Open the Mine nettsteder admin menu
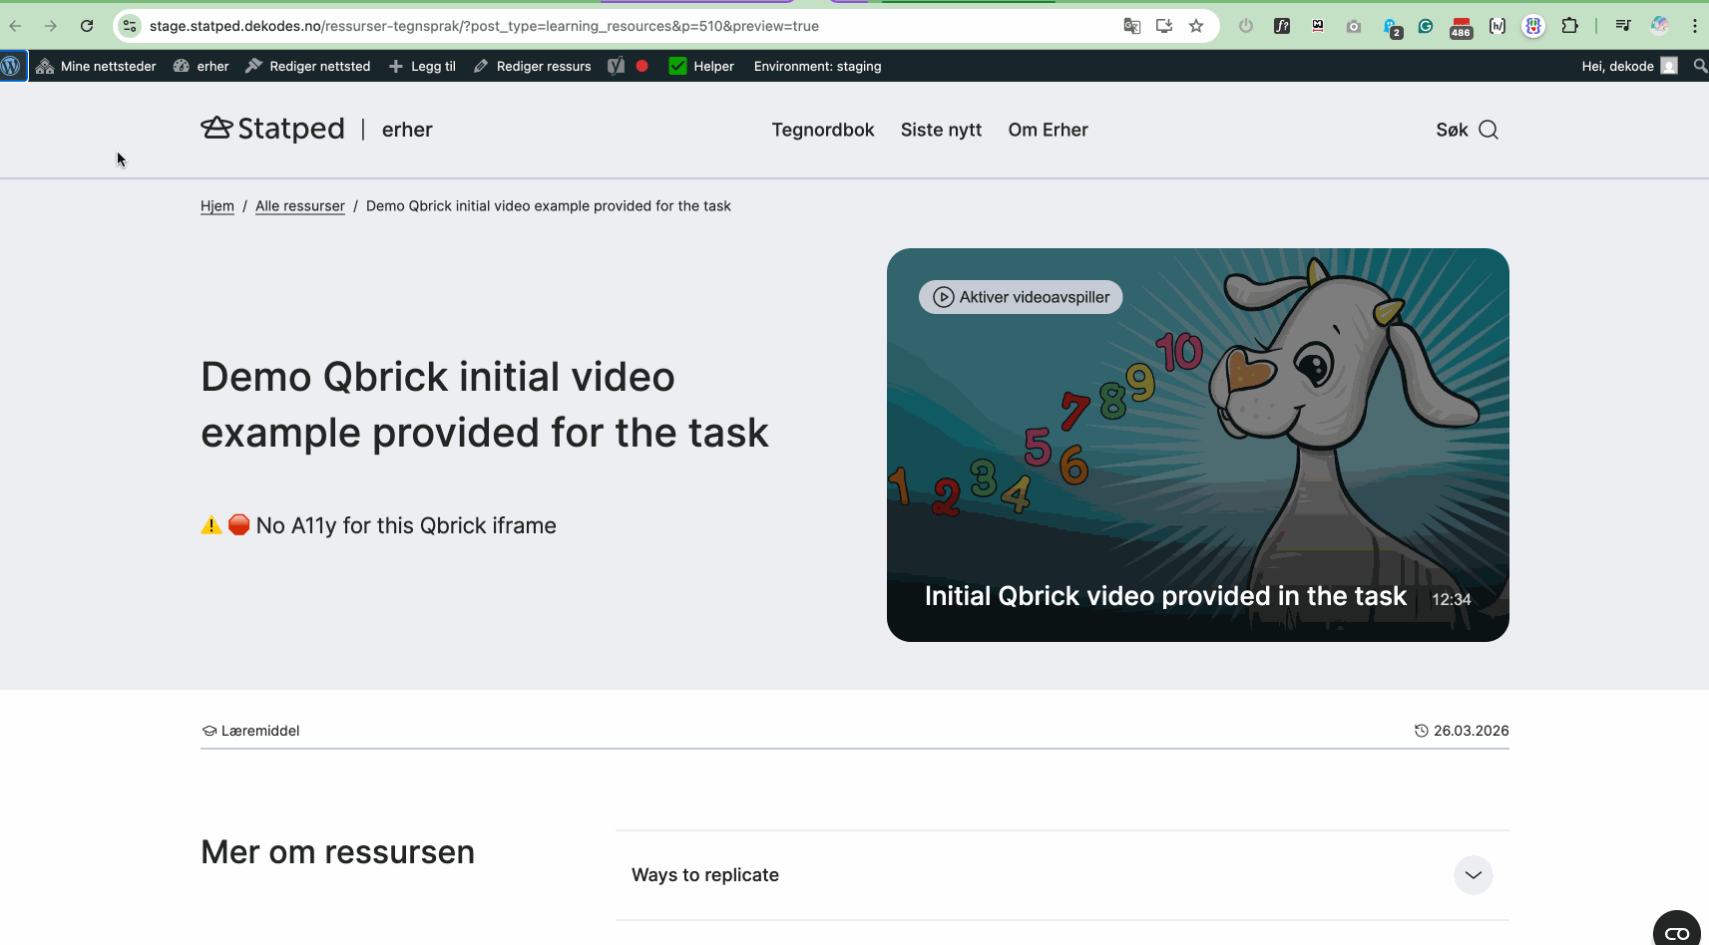The image size is (1709, 945). click(97, 66)
